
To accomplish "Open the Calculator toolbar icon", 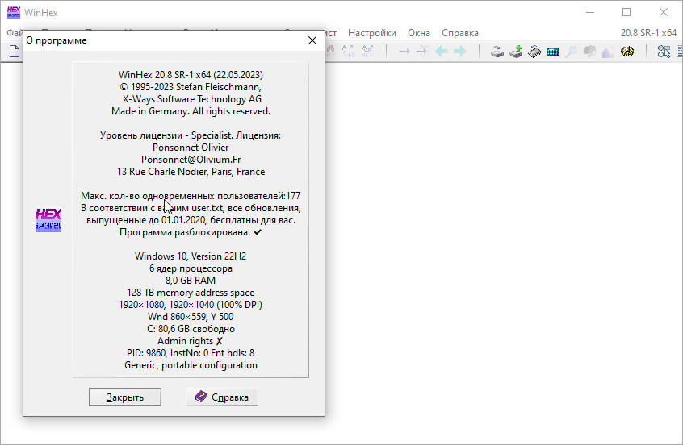I will pyautogui.click(x=553, y=52).
